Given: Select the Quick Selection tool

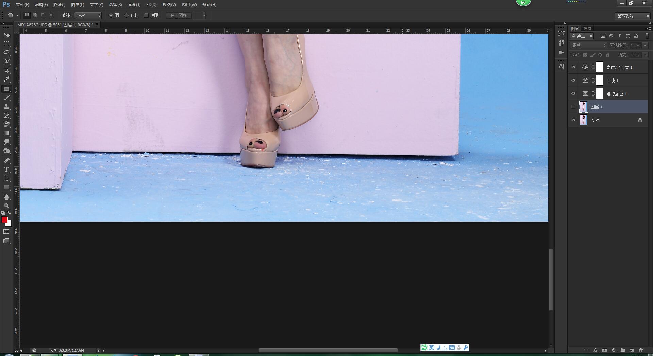Looking at the screenshot, I should (x=6, y=61).
